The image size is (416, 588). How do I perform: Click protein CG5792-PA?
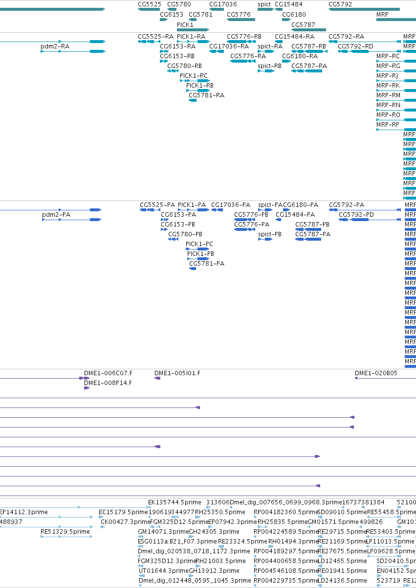point(347,205)
